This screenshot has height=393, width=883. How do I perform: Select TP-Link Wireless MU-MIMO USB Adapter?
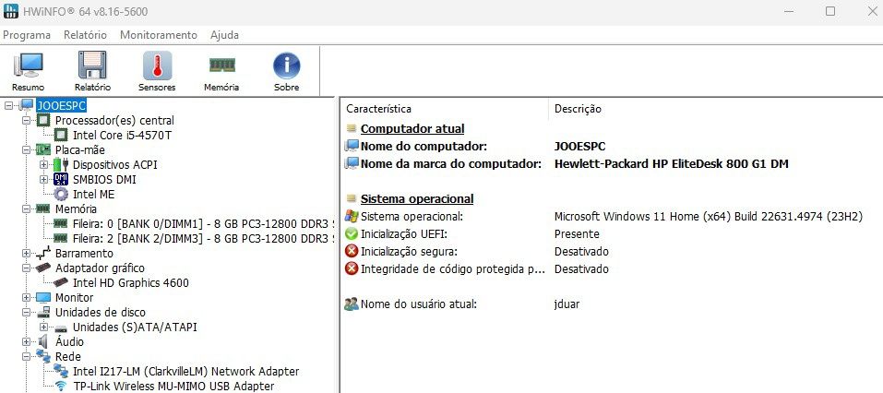(x=173, y=387)
